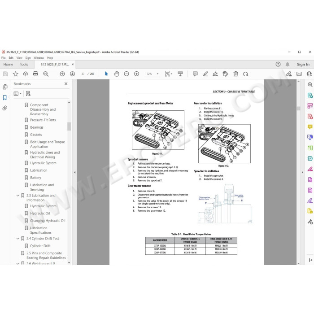The image size is (314, 314).
Task: Click the Save file icon
Action: click(x=5, y=74)
